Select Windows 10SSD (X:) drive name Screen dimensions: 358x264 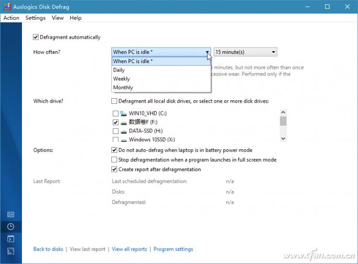(152, 139)
